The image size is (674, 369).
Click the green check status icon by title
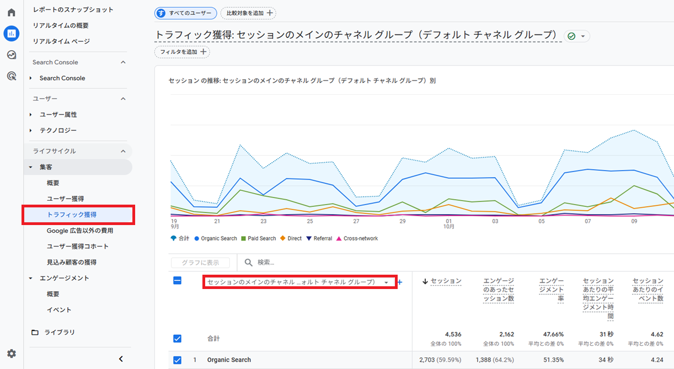click(x=571, y=36)
